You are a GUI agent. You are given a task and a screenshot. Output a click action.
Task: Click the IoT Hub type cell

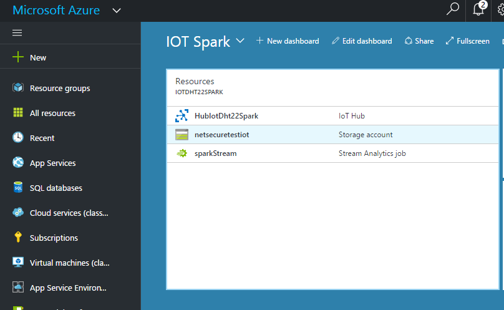352,116
